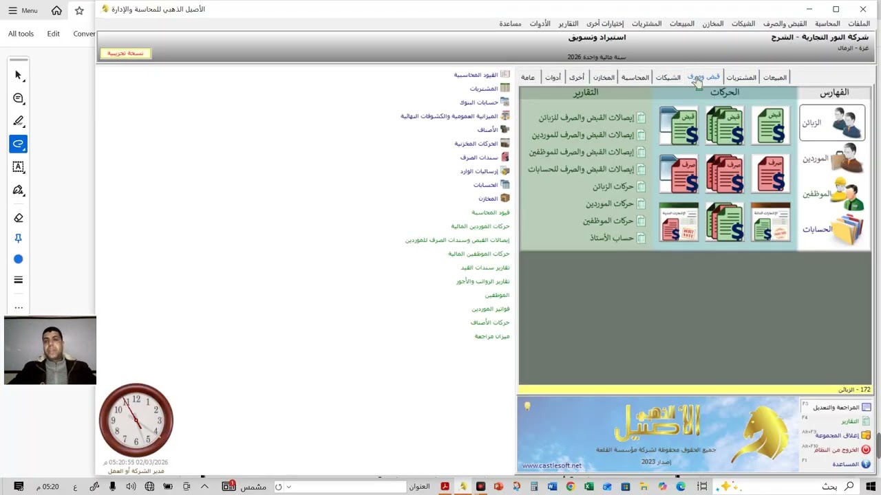Switch to the المخازن tab
The height and width of the screenshot is (495, 881).
[x=604, y=78]
